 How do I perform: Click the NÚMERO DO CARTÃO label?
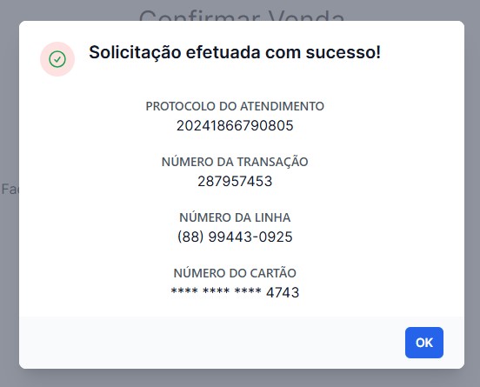click(x=235, y=273)
